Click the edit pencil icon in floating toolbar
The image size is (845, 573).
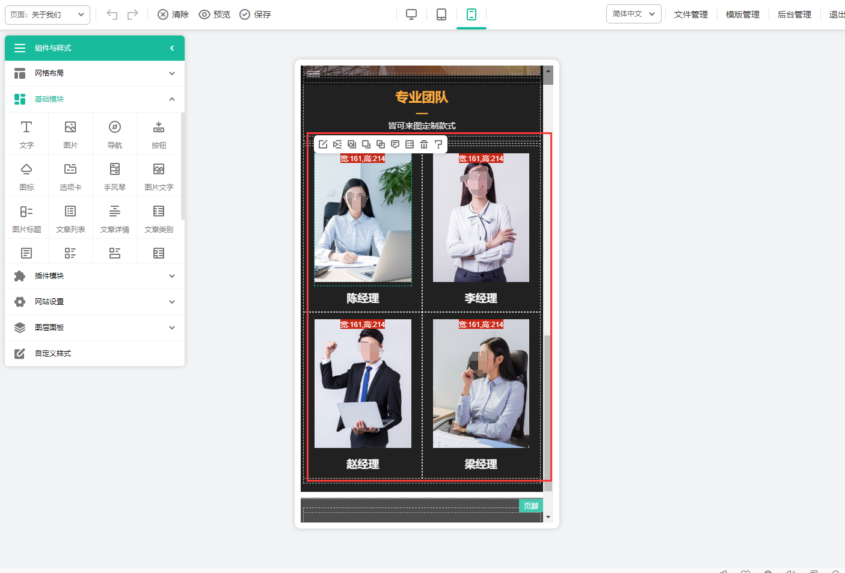[323, 144]
